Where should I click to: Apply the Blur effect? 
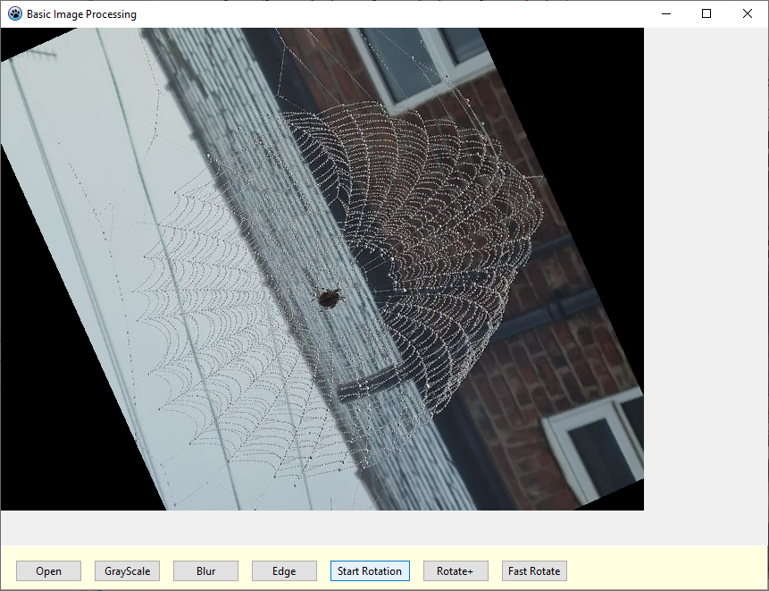pyautogui.click(x=206, y=570)
